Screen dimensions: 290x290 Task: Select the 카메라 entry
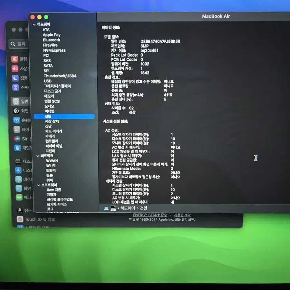50,136
